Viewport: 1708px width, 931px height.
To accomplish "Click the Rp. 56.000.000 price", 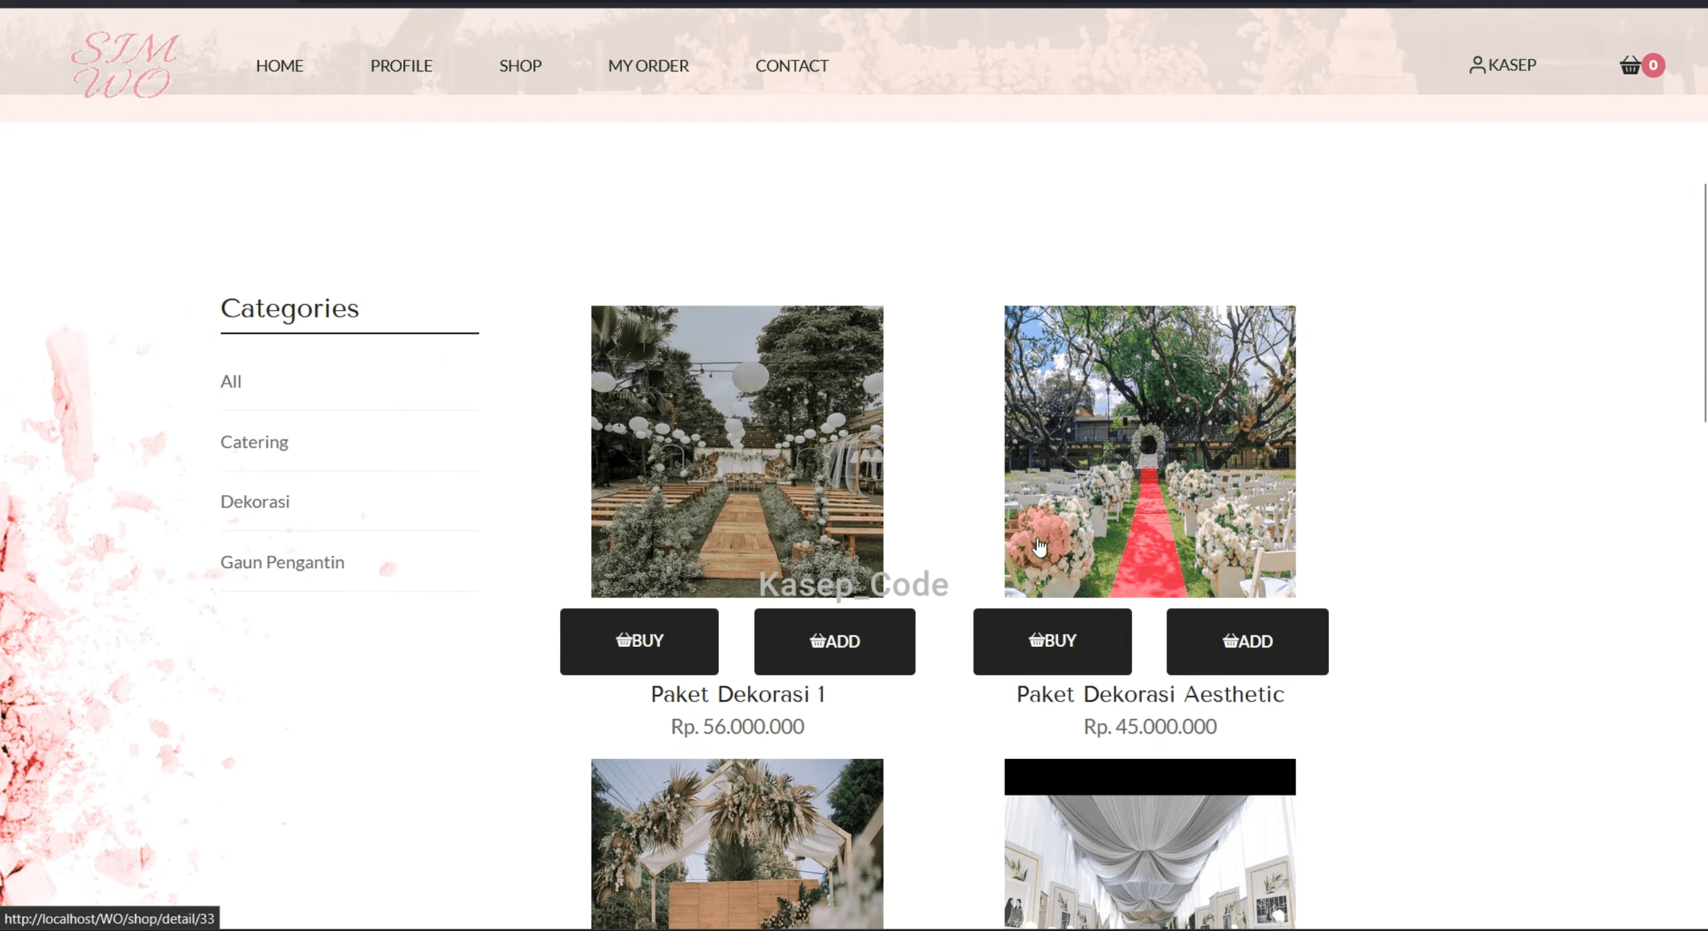I will click(738, 726).
